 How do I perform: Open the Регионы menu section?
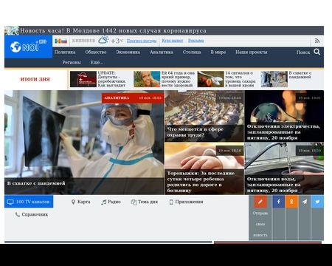72,63
